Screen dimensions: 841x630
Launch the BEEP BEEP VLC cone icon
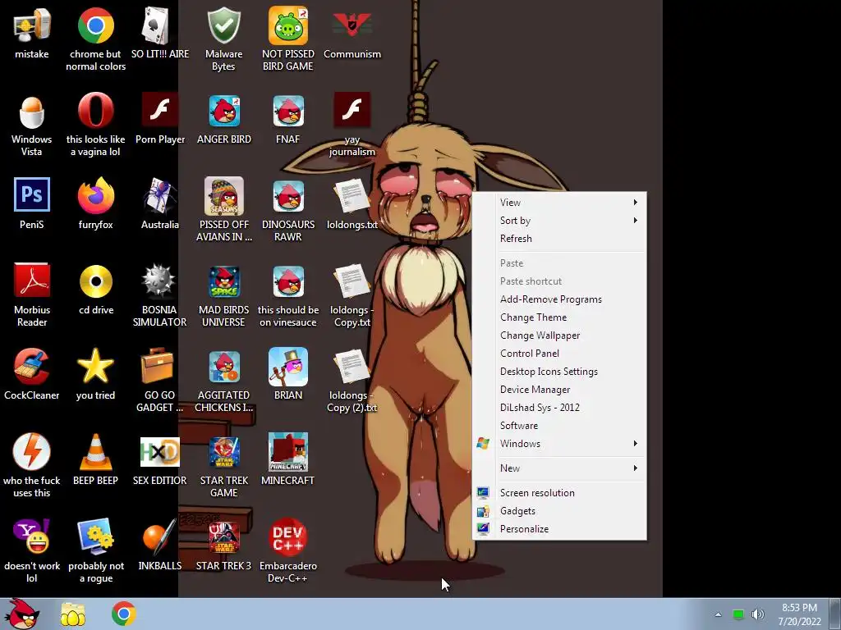[x=95, y=452]
